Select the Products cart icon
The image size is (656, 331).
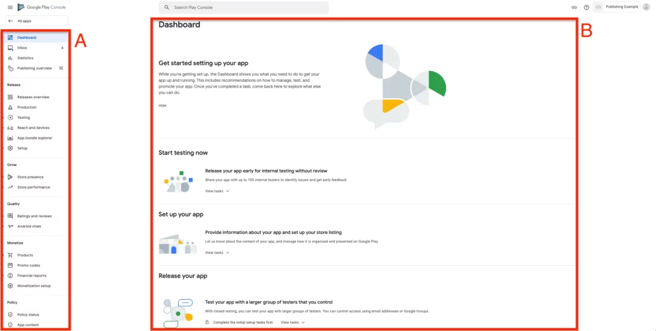pos(10,255)
